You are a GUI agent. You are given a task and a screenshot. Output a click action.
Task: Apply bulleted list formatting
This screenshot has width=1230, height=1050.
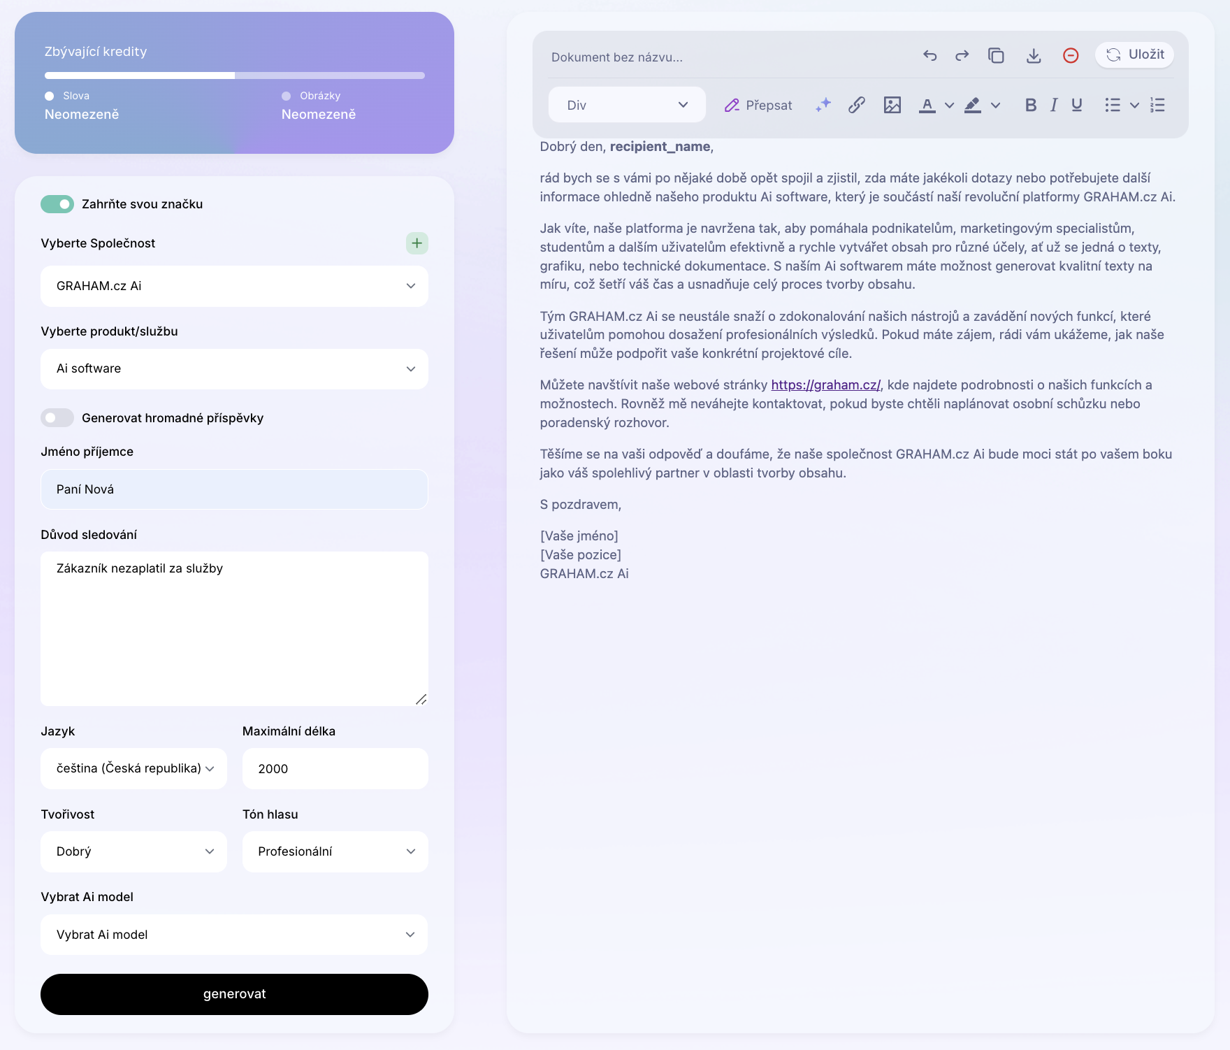[1113, 105]
